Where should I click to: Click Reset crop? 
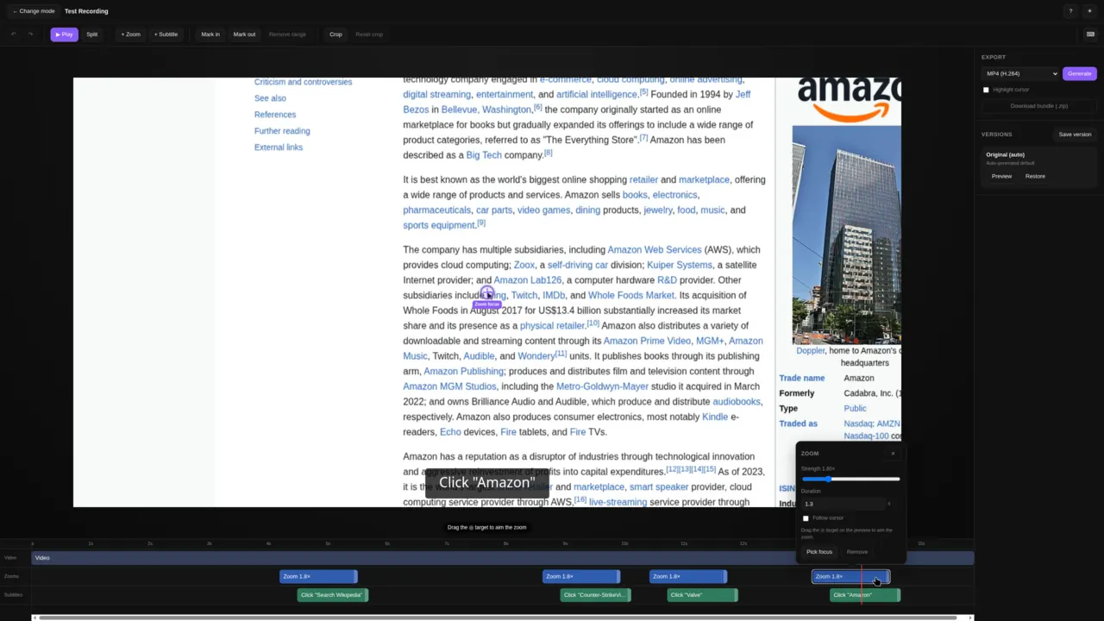[x=369, y=34]
